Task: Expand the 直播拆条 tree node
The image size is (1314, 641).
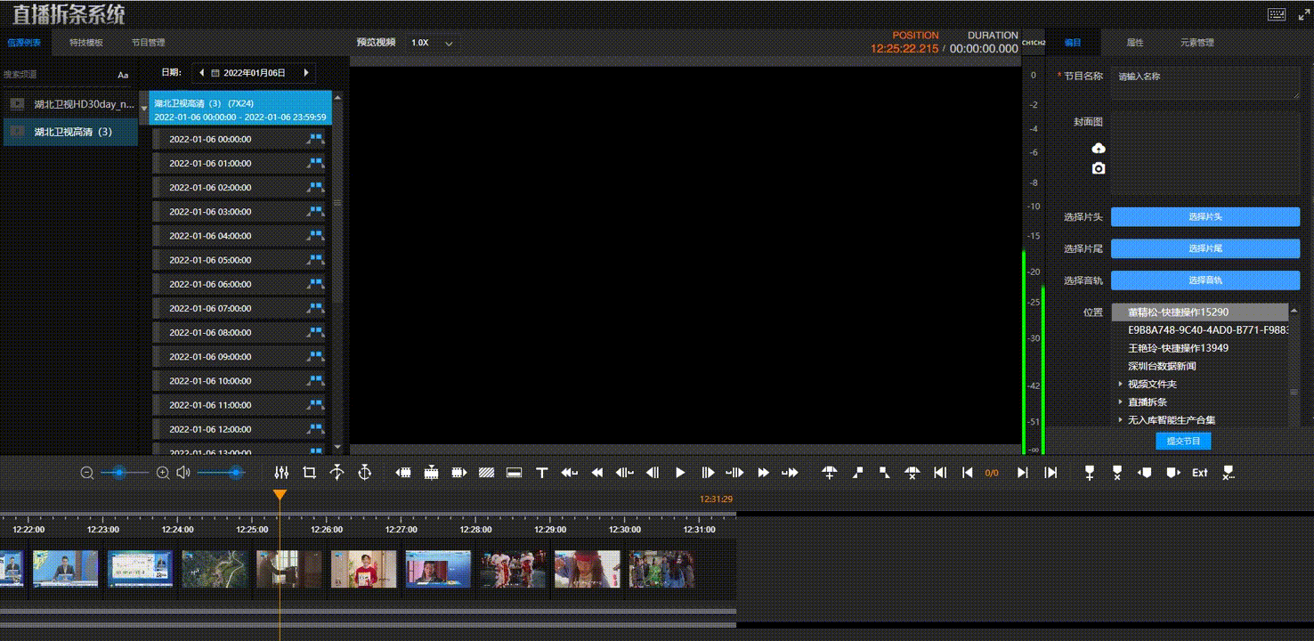Action: (1121, 402)
